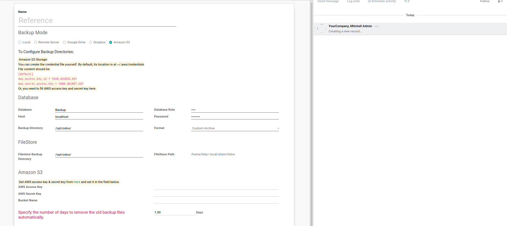Screen dimensions: 507x226
Task: Click the Filestore Backup Directory field
Action: point(99,155)
